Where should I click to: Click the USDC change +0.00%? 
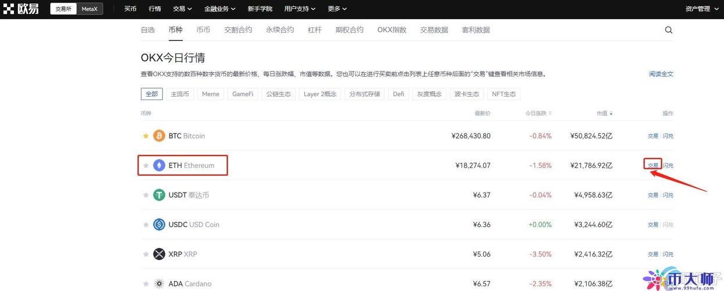coord(540,225)
